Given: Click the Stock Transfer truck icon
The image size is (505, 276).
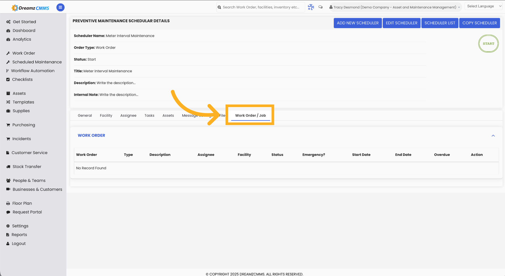Looking at the screenshot, I should [x=8, y=167].
